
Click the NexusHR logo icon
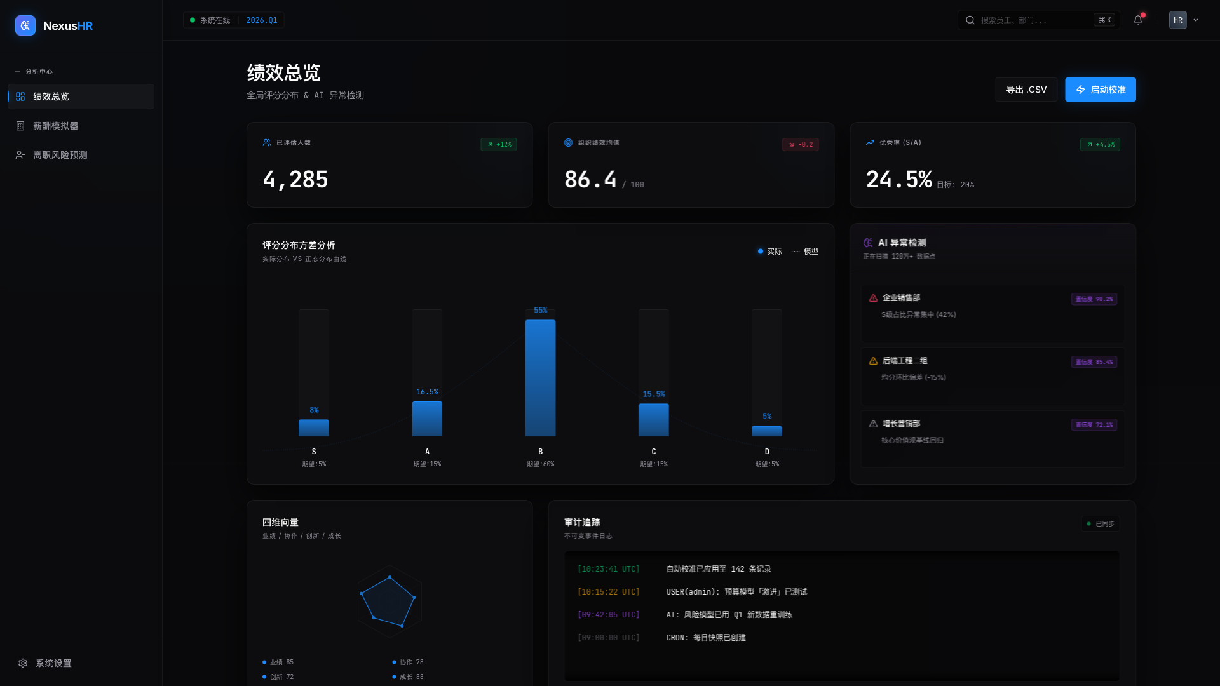[x=25, y=25]
